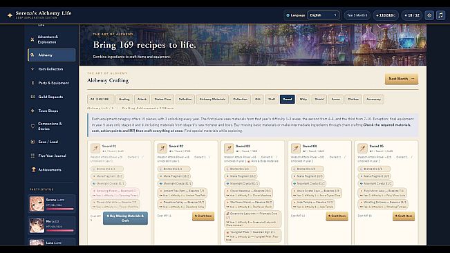Click Fairy Mirror Lake Essence material in Sword 05
Viewport: 450px width, 253px height.
tap(382, 193)
